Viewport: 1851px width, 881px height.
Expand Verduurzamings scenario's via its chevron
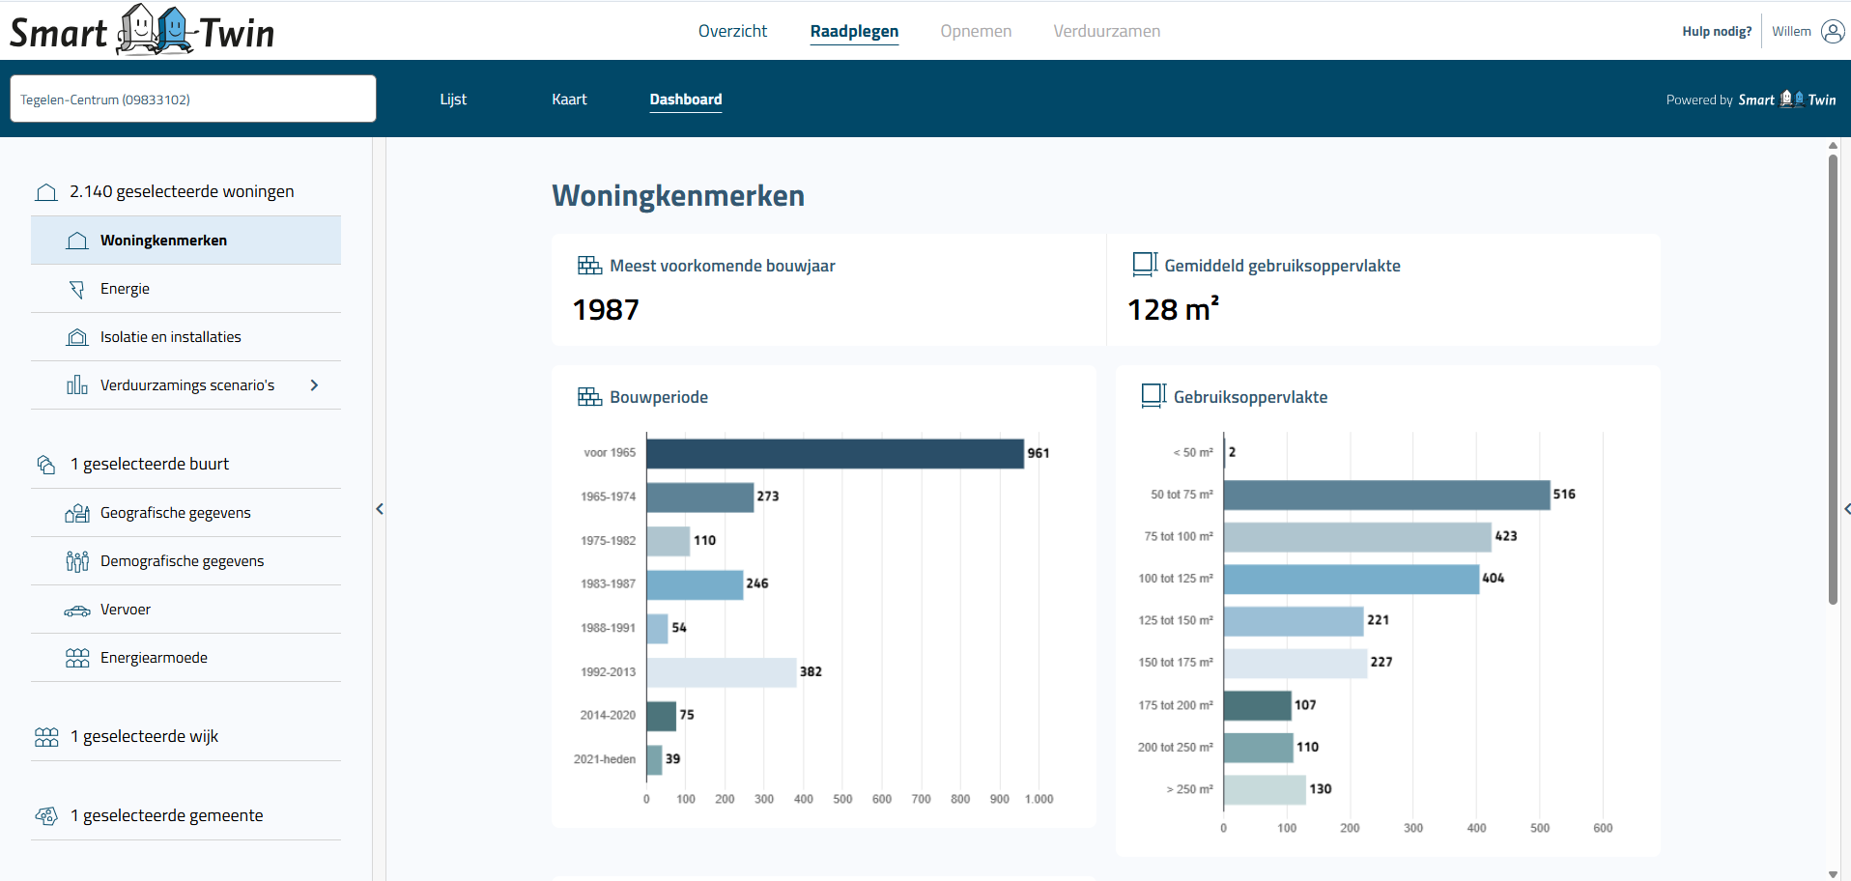click(x=313, y=384)
